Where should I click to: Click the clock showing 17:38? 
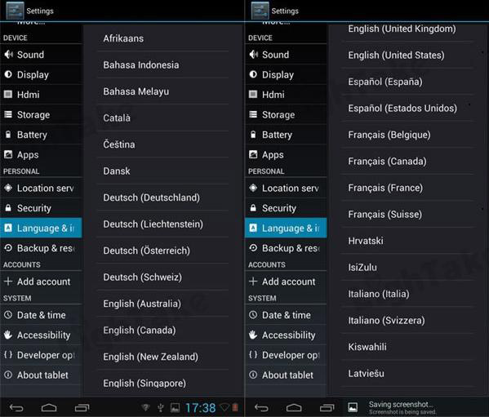pyautogui.click(x=200, y=408)
